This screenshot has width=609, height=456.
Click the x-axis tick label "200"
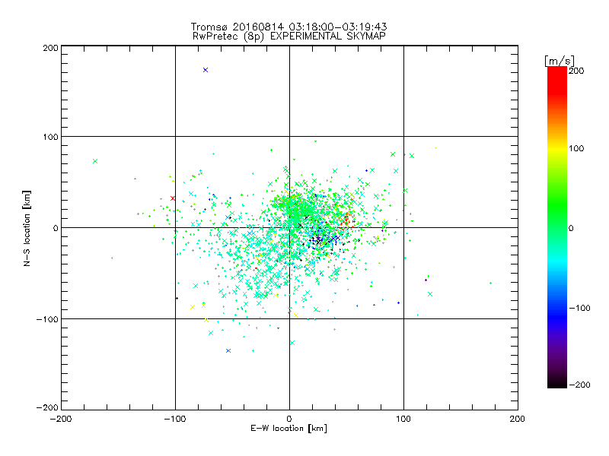518,419
